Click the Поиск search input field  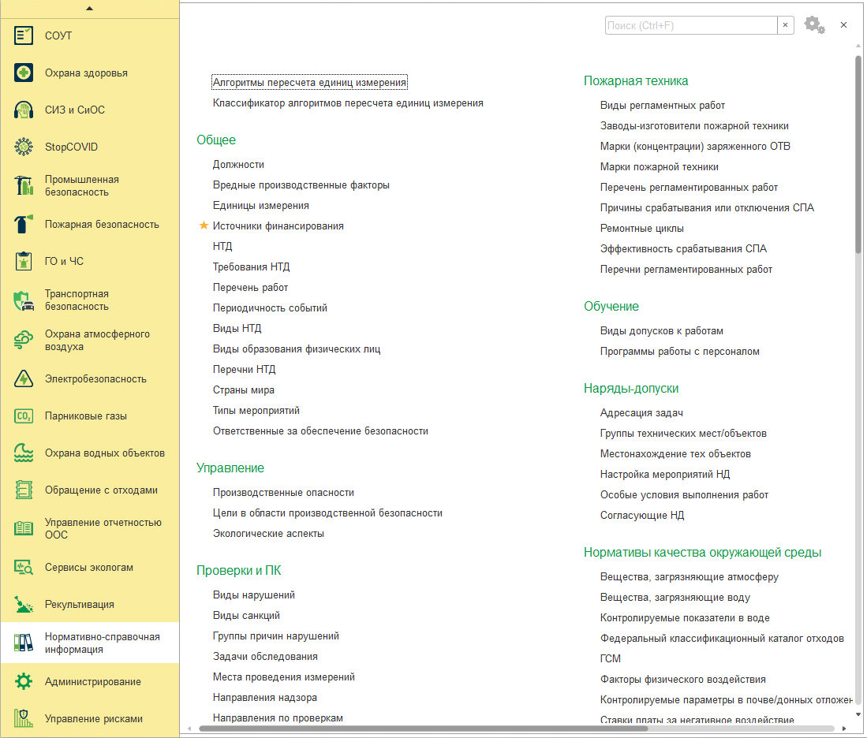point(691,25)
